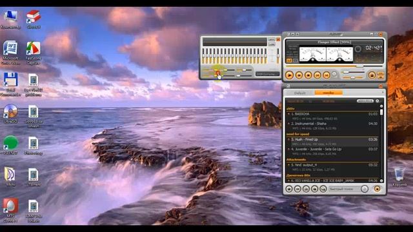Switch to the Default playlist tab
The height and width of the screenshot is (232, 413).
[299, 93]
